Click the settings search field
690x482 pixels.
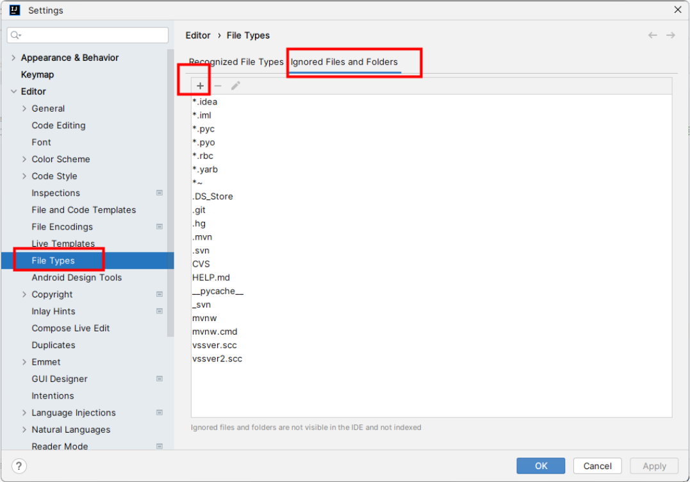click(x=88, y=35)
